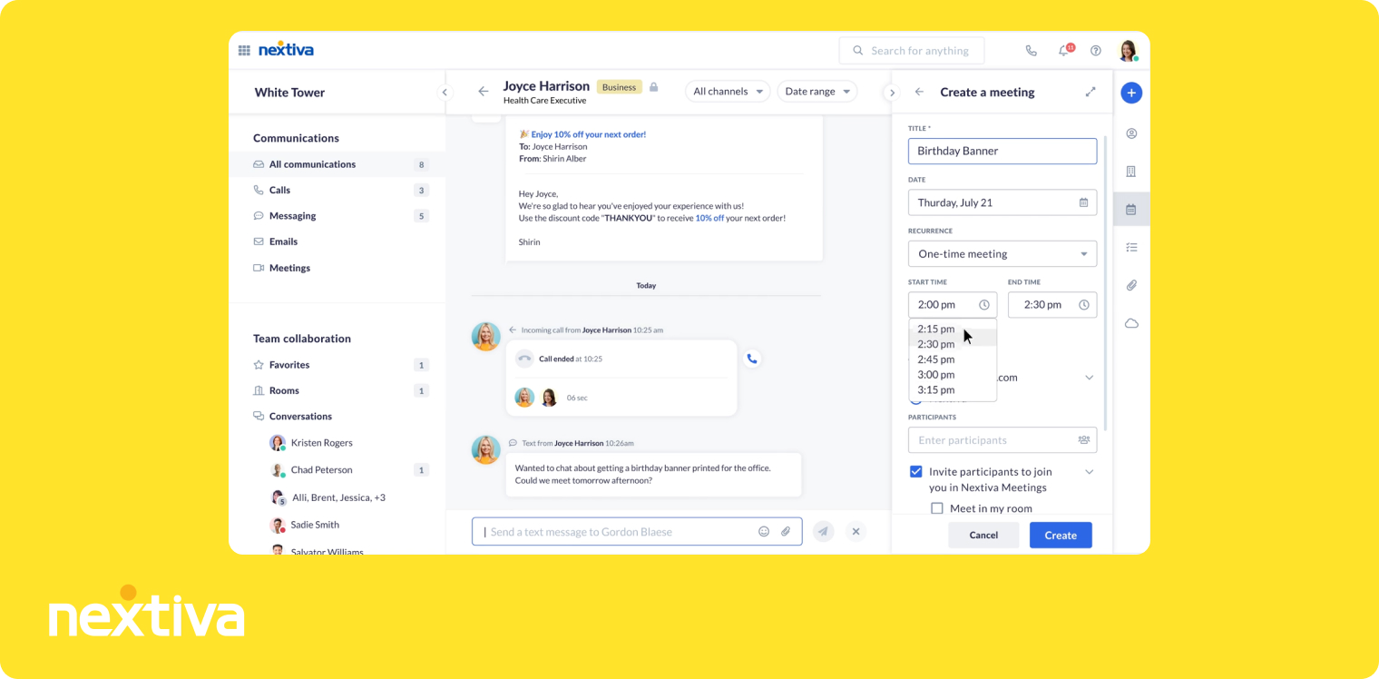Click the Business tag on Joyce Harrison
Screen dimensions: 1379x679
620,87
